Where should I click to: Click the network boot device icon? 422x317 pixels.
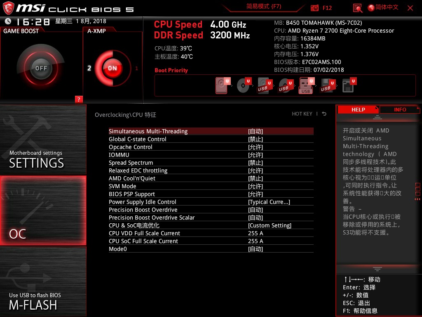click(x=349, y=85)
